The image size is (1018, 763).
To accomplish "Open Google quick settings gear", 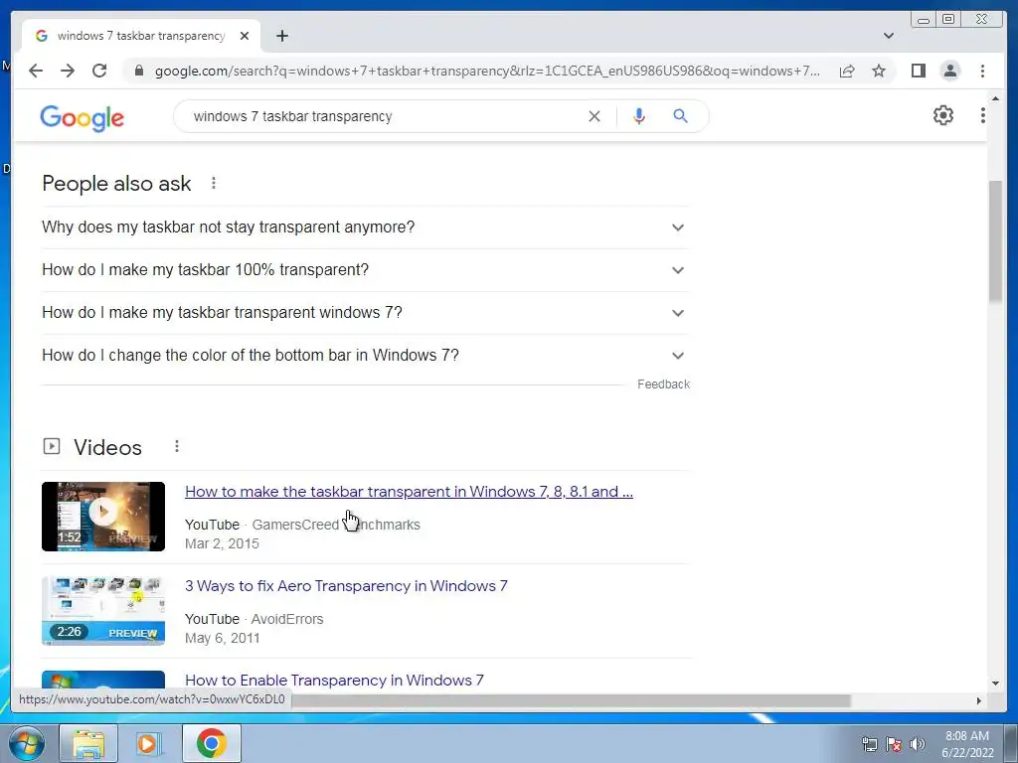I will click(x=943, y=115).
